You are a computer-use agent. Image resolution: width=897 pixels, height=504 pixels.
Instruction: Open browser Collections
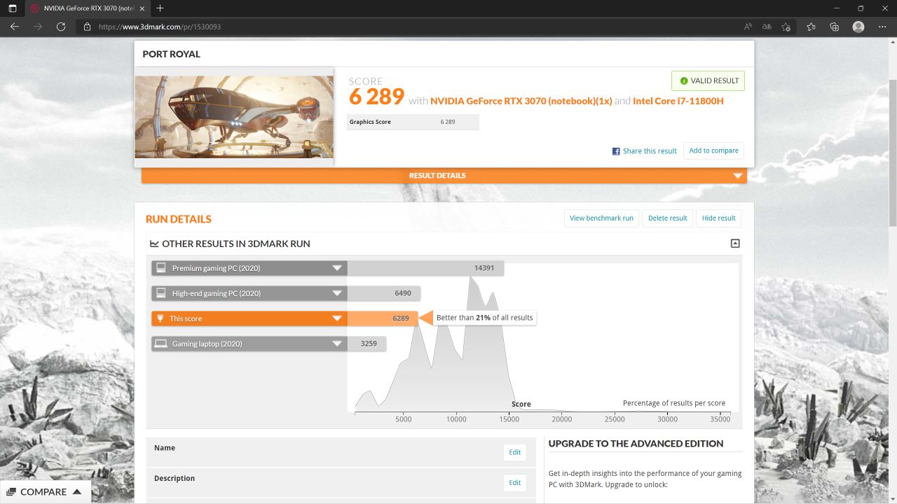[834, 27]
